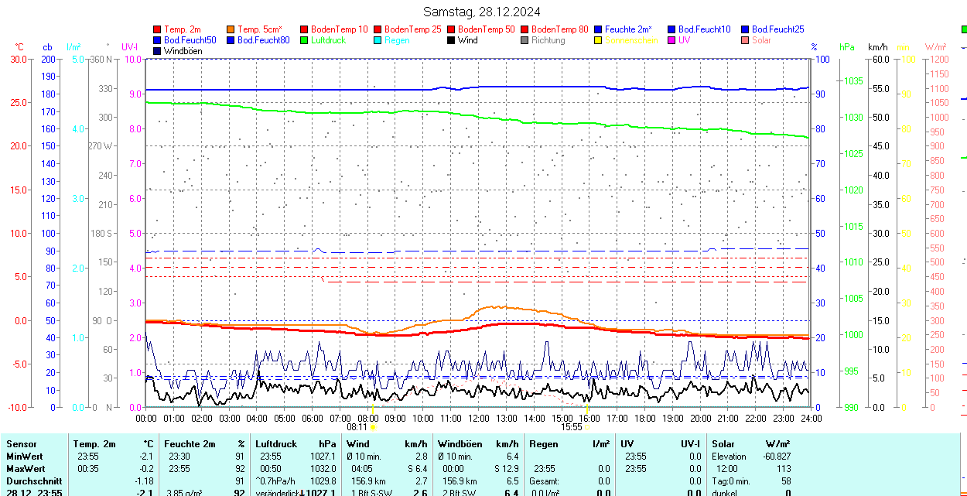Screen dimensions: 967x496
Task: Click the 'Windböen' column header in table
Action: click(x=460, y=444)
